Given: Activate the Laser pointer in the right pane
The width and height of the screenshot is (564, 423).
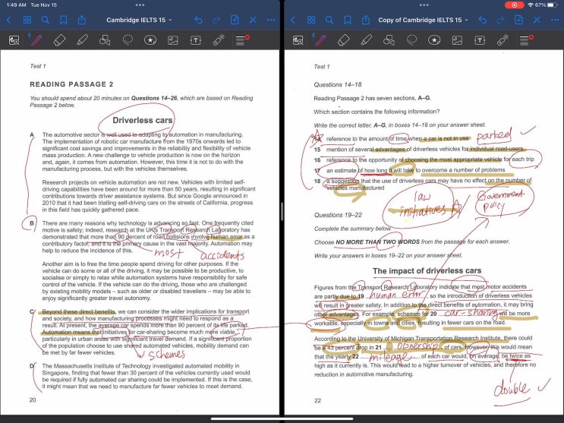Looking at the screenshot, I should (503, 39).
